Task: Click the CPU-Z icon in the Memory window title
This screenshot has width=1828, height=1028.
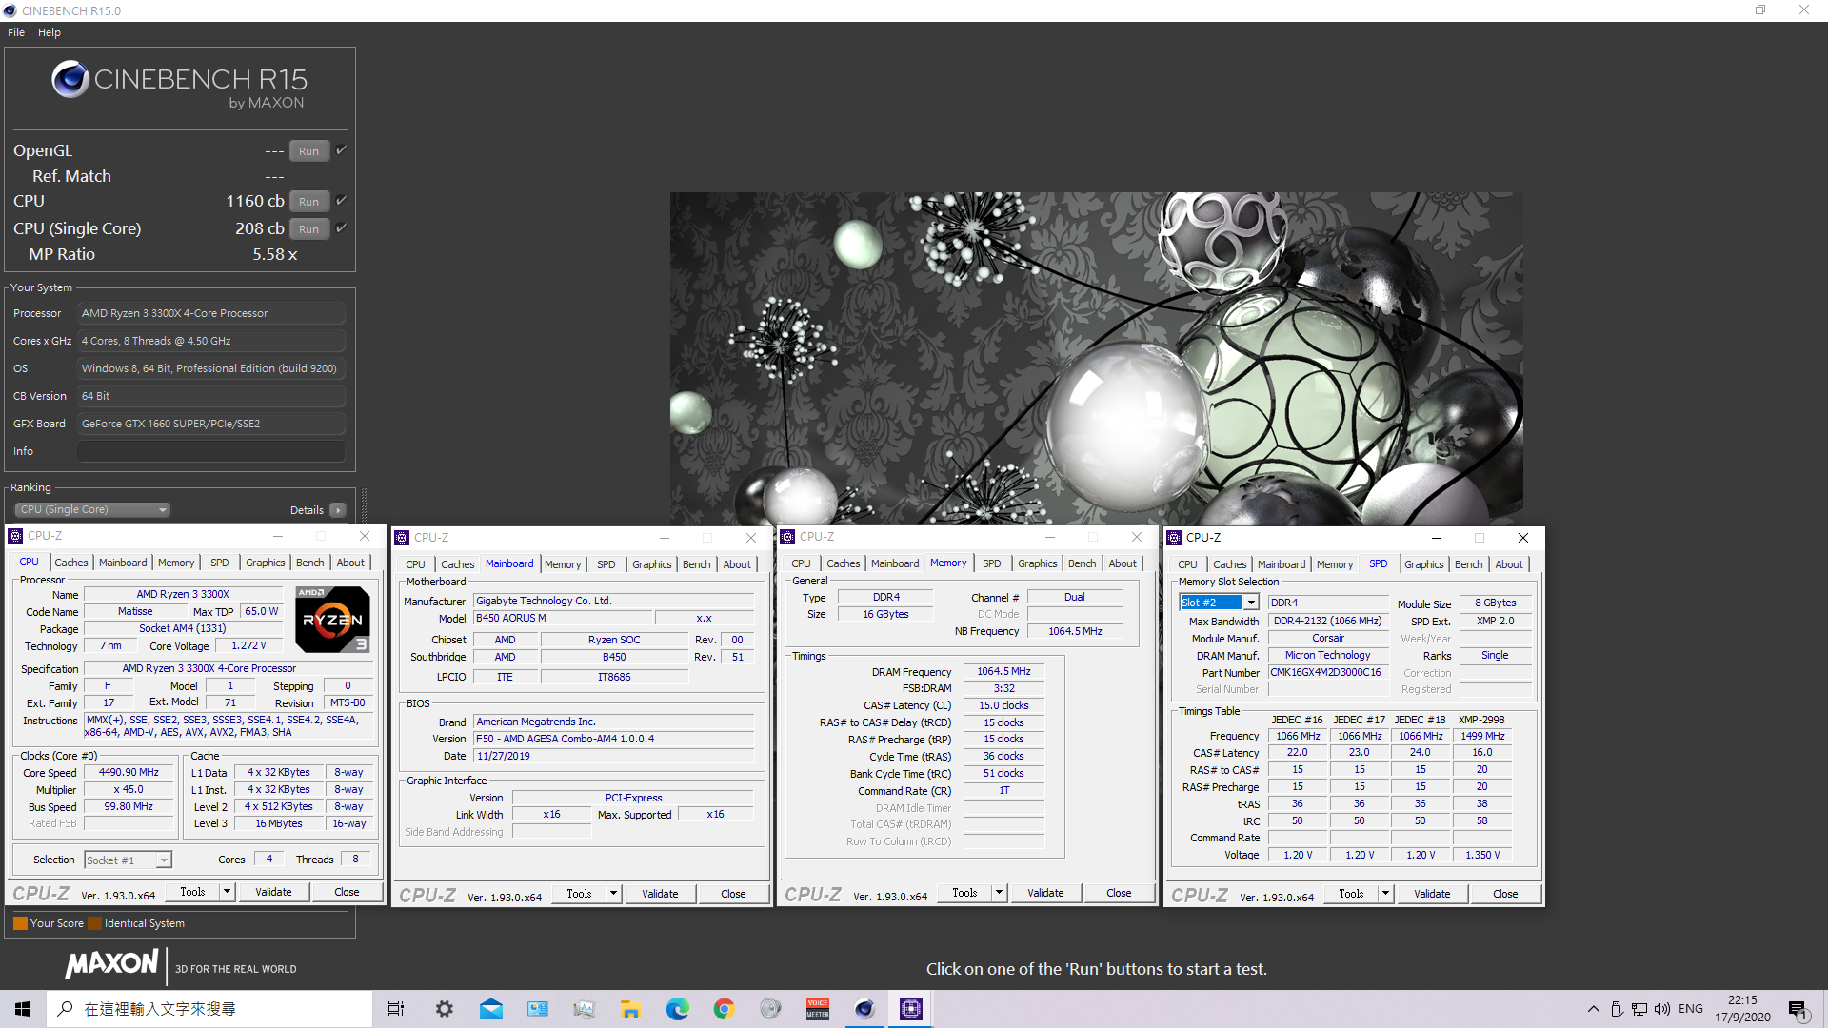Action: click(x=787, y=537)
